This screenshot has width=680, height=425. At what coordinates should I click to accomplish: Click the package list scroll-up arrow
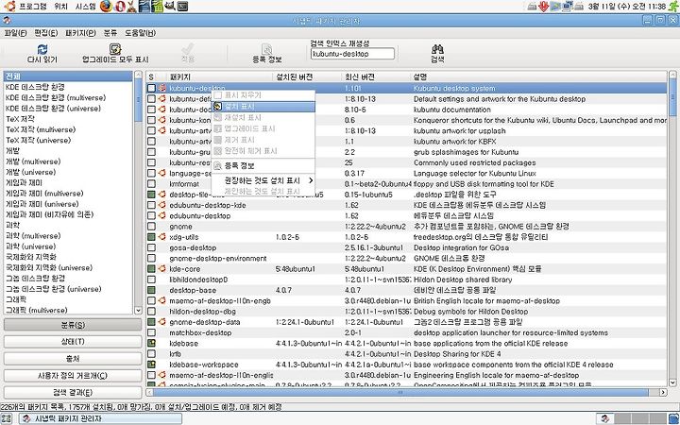672,75
